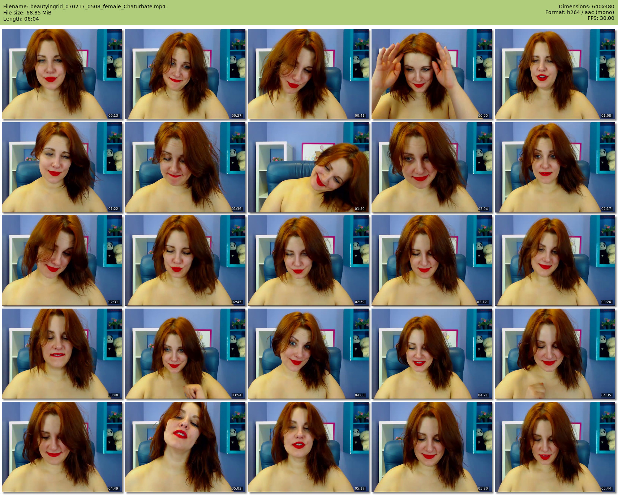Click the frame marked 02:45
Image resolution: width=618 pixels, height=495 pixels.
185,261
